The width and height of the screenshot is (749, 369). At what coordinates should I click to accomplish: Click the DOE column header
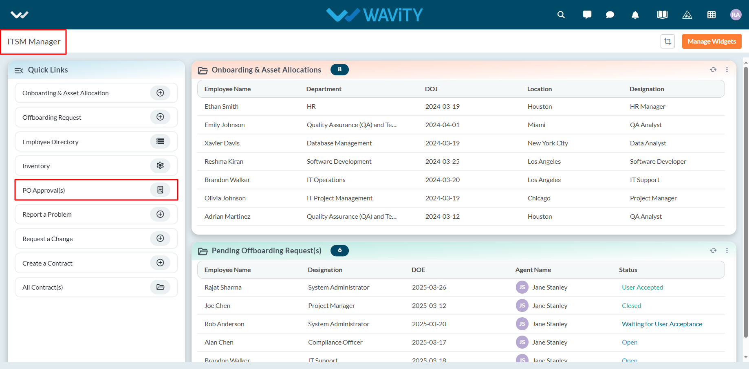pos(418,270)
